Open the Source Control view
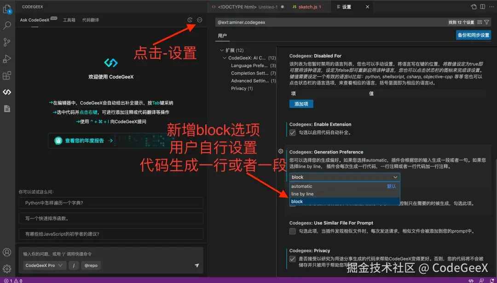The width and height of the screenshot is (497, 283). pos(7,42)
